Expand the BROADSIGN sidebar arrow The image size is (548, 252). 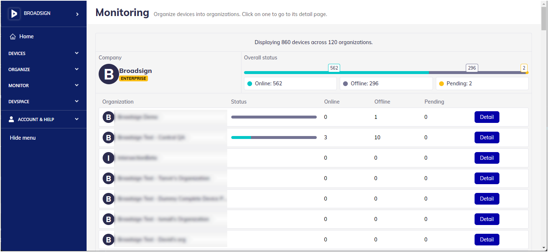[77, 14]
